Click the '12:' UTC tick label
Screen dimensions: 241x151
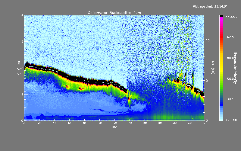point(114,123)
